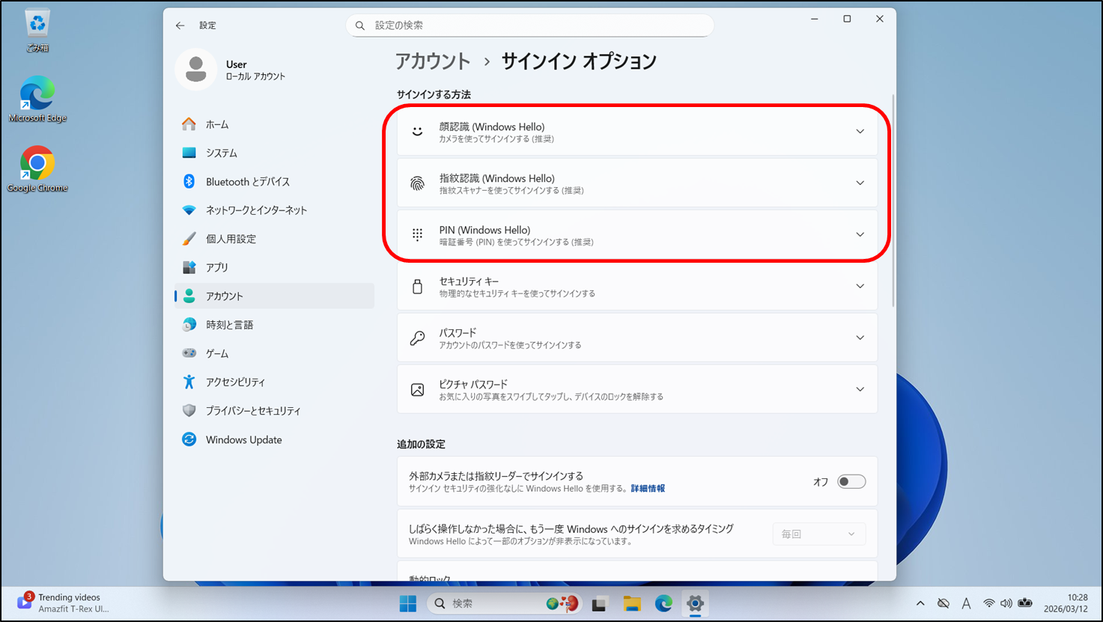Open Recycle Bin on the desktop
This screenshot has width=1103, height=622.
click(x=37, y=31)
